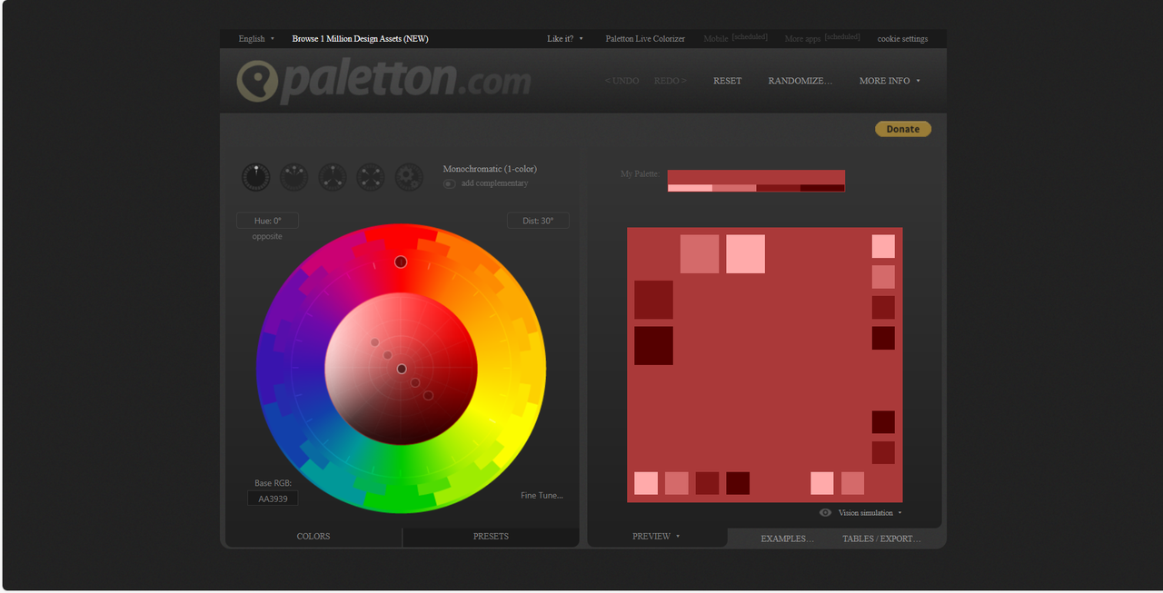
Task: Click the Base RGB AA3939 field
Action: 273,499
